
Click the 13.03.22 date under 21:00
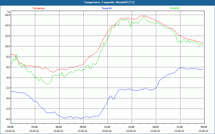point(179,131)
